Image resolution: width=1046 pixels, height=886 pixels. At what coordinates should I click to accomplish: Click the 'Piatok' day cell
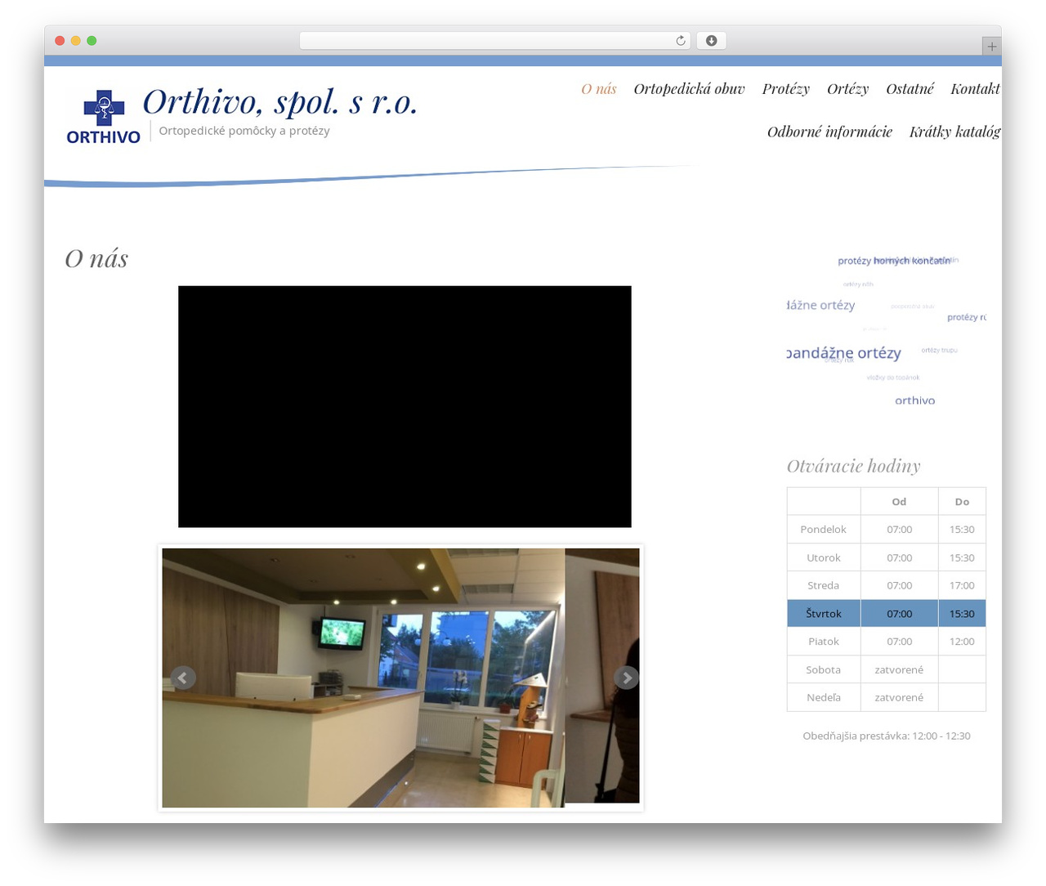coord(823,642)
